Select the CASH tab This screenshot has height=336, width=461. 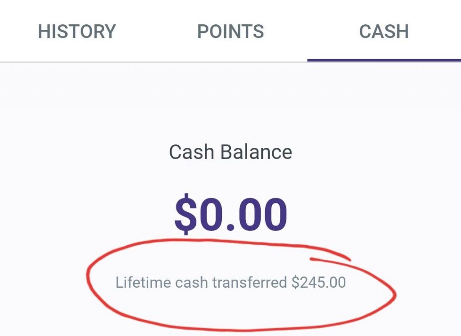coord(383,31)
